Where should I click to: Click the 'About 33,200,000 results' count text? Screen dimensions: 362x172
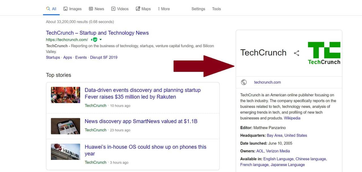[x=80, y=22]
